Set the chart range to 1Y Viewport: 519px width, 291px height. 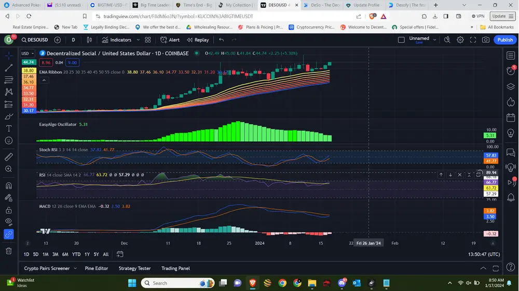coord(87,254)
